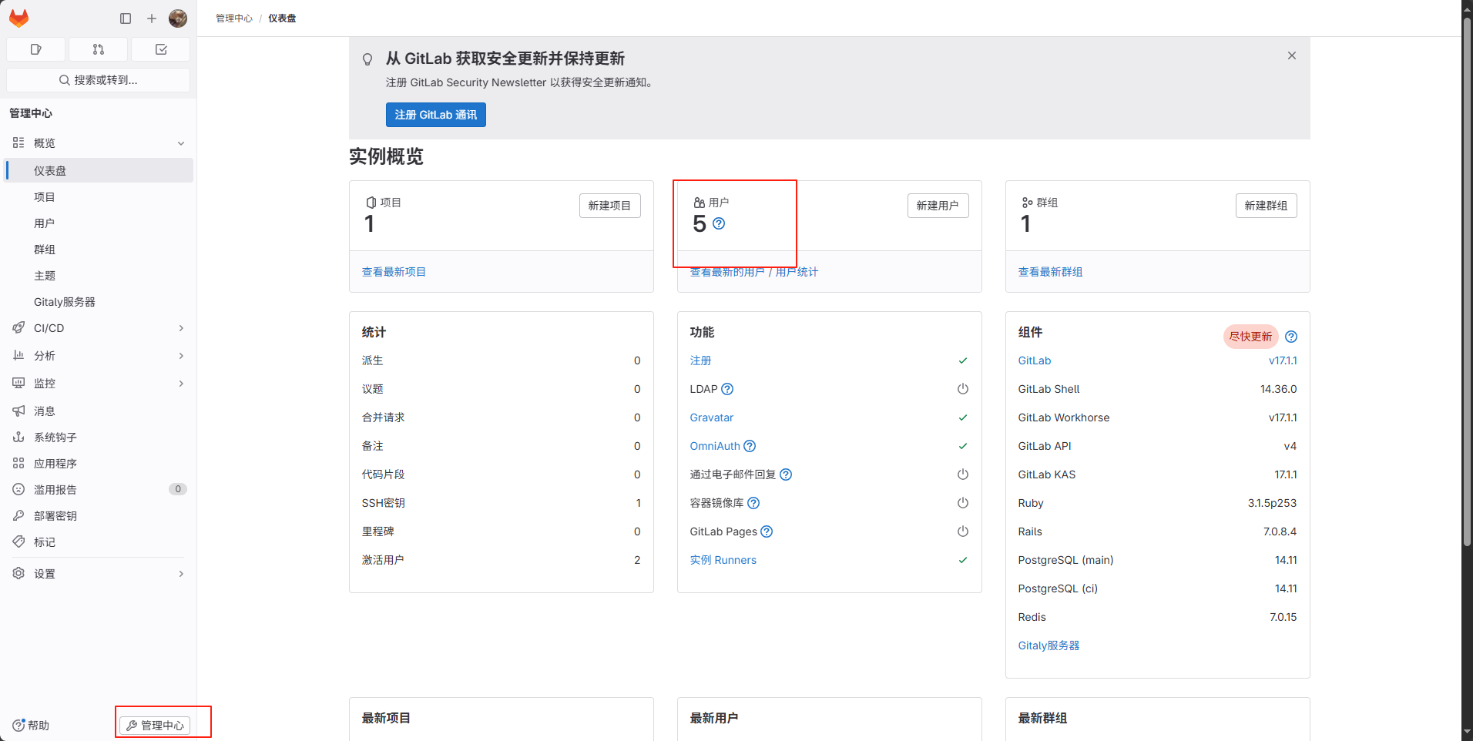Click the 容器镜像库 help icon
Screen dimensions: 1473x741
click(753, 503)
